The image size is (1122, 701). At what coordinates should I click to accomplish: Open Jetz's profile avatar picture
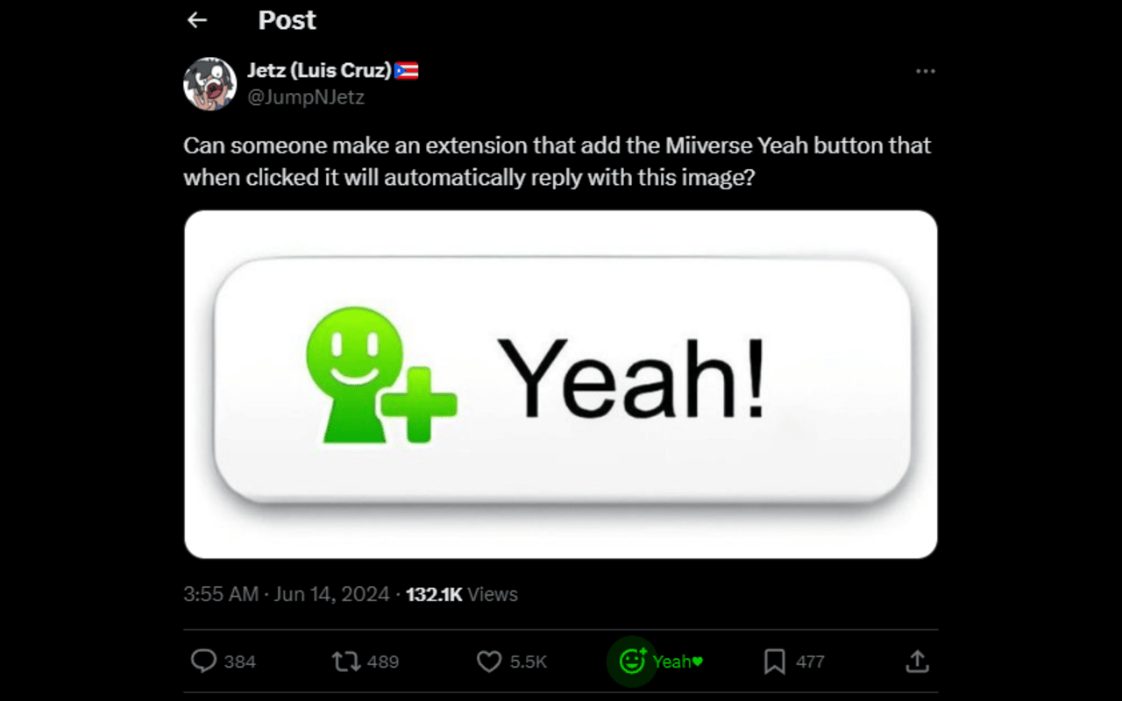209,84
